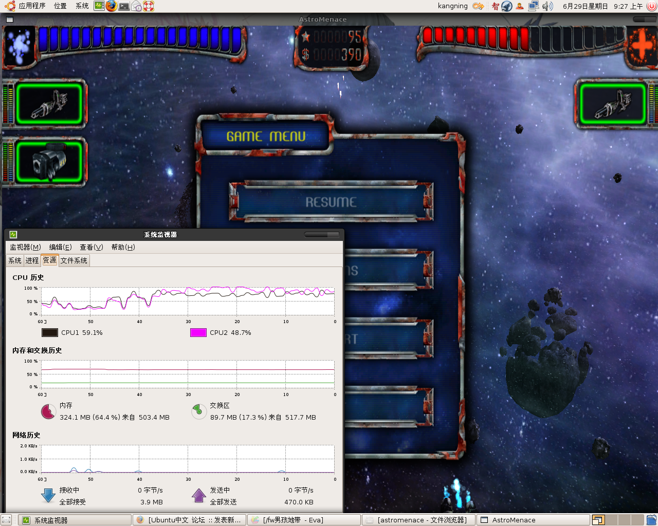The image size is (658, 526).
Task: Click the 324.1 MB memory usage text
Action: tap(115, 418)
